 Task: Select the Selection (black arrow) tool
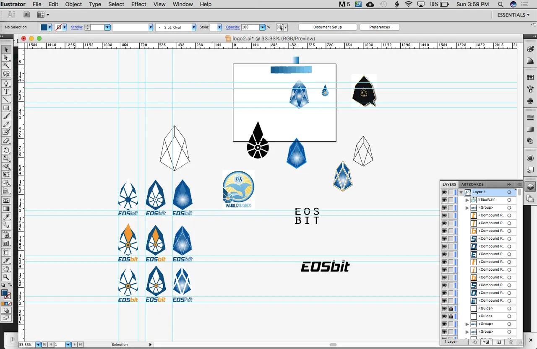(x=6, y=49)
